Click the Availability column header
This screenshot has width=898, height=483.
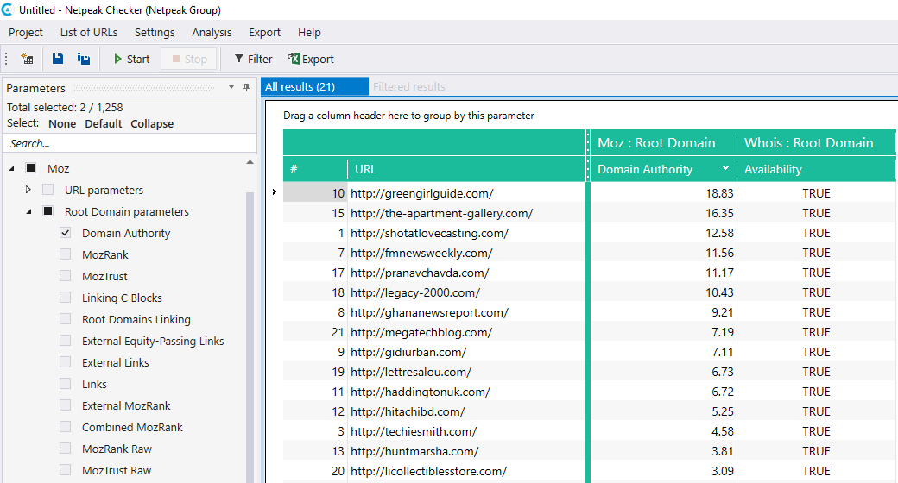point(816,169)
